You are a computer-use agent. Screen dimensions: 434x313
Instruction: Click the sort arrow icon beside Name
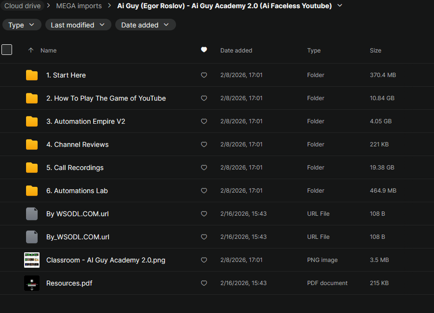(31, 51)
